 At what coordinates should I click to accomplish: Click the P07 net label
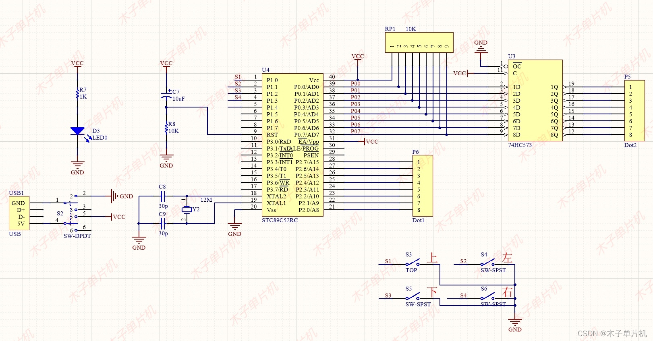(x=355, y=131)
